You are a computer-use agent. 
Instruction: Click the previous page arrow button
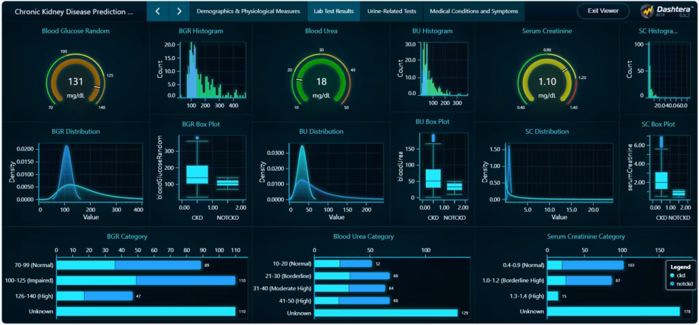(158, 11)
